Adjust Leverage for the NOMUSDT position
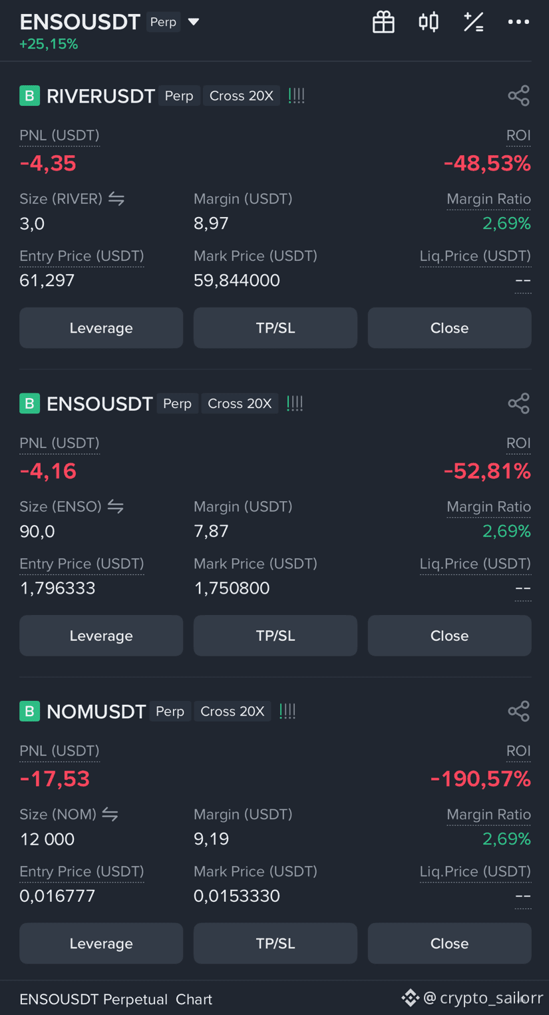Image resolution: width=549 pixels, height=1015 pixels. 101,943
